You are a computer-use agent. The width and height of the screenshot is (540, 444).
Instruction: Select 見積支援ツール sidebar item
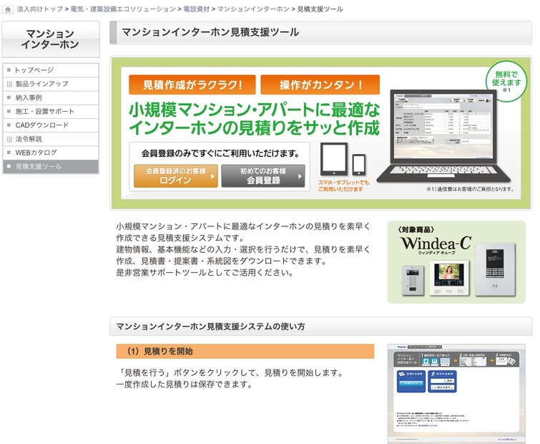point(51,166)
